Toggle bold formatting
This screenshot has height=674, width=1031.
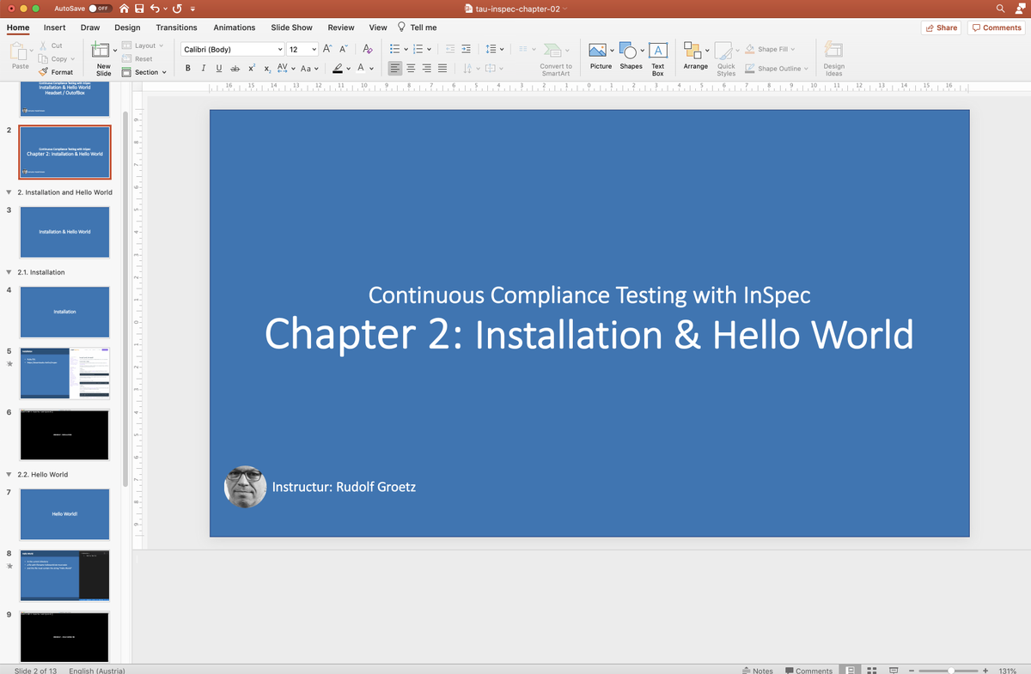tap(188, 68)
